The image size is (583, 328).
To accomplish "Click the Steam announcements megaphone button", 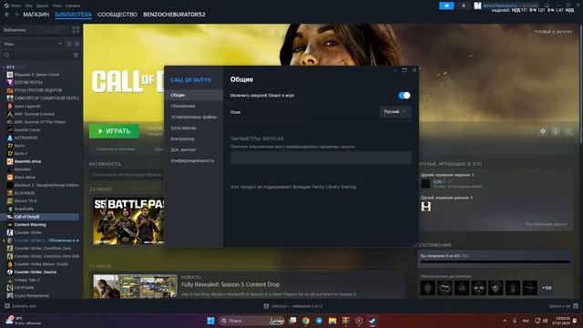I will point(446,5).
